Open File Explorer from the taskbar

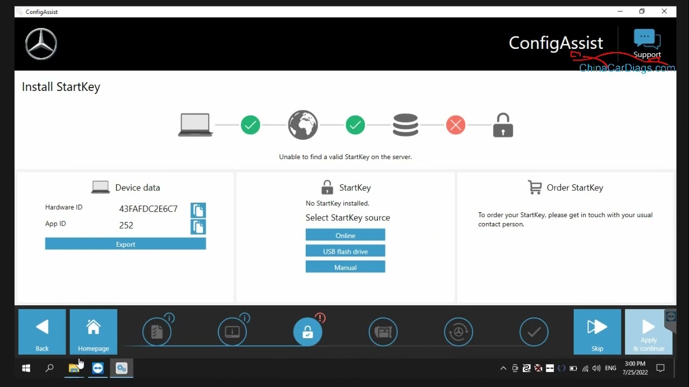(x=74, y=368)
